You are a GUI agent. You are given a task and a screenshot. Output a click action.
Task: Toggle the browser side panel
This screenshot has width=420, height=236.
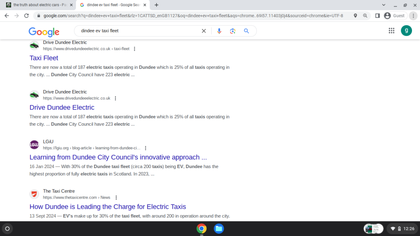point(378,16)
